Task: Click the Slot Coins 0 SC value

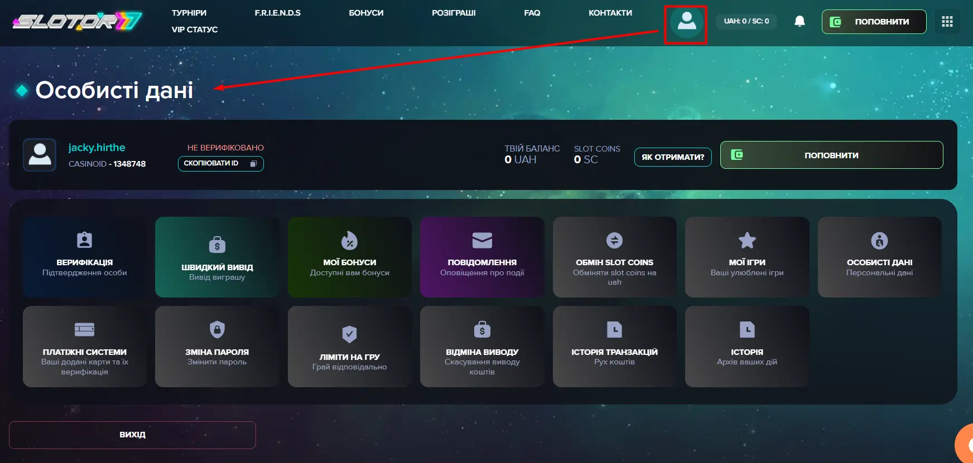Action: pos(586,160)
